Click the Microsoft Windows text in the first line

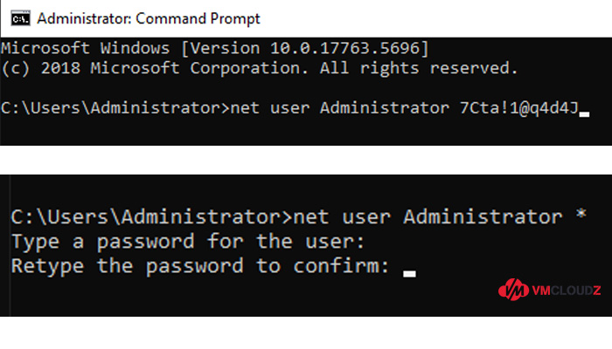[85, 48]
